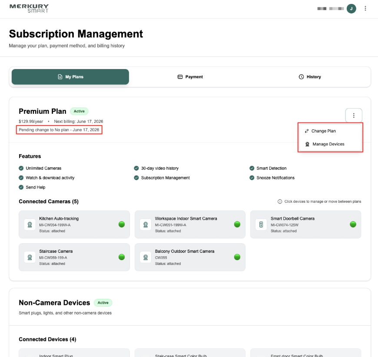This screenshot has height=357, width=378.
Task: Open the top-right header kebab menu
Action: click(365, 9)
